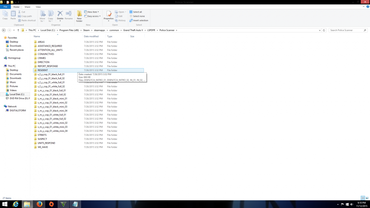Expand the Open button dropdown arrow

125,12
